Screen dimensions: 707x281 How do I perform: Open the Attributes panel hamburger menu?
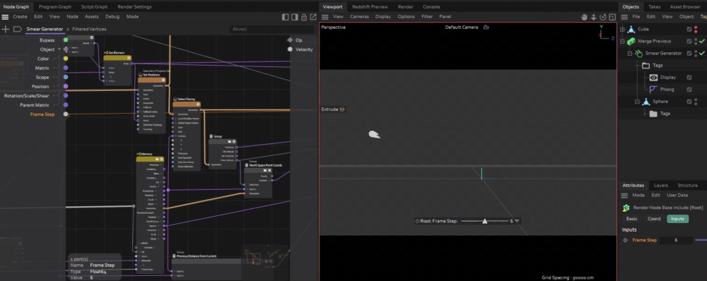624,196
